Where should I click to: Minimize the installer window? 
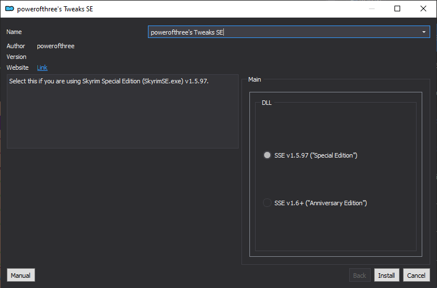tap(371, 9)
